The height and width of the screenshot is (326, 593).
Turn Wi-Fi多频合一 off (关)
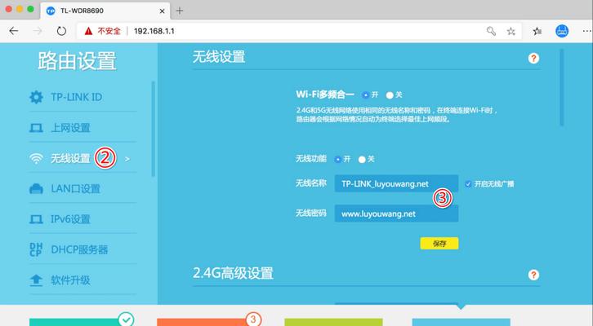tap(390, 95)
